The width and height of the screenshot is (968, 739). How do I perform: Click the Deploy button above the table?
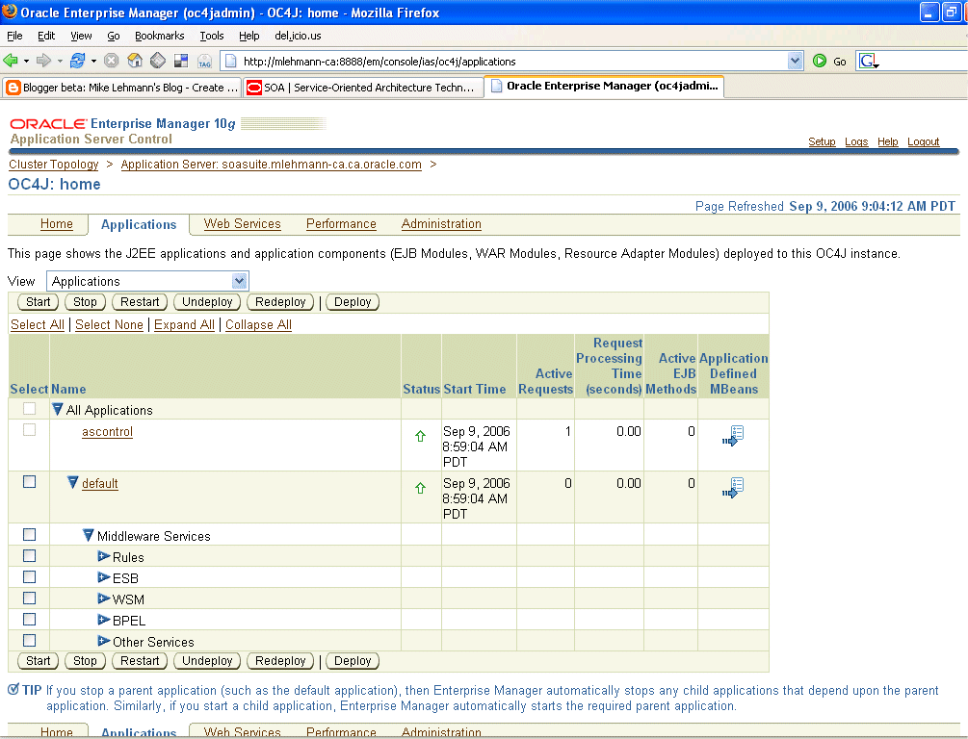pyautogui.click(x=353, y=301)
